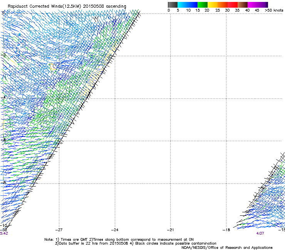Viewport: 285px width, 250px height.
Task: Click the purple time stamp '4:07'
Action: (x=260, y=233)
